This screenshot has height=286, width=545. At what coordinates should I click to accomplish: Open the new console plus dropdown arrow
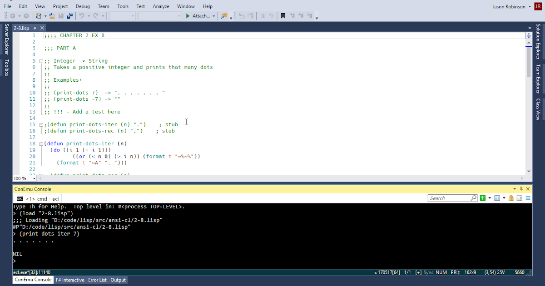point(490,198)
